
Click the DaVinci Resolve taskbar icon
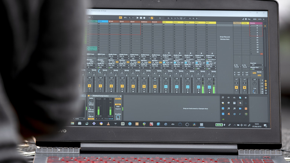click(194, 124)
